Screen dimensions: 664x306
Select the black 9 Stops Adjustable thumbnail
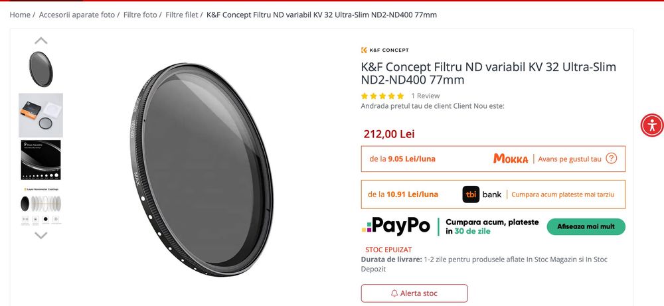[41, 160]
